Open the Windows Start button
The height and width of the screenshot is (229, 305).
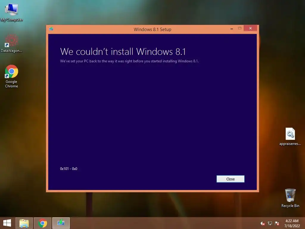[x=7, y=223]
